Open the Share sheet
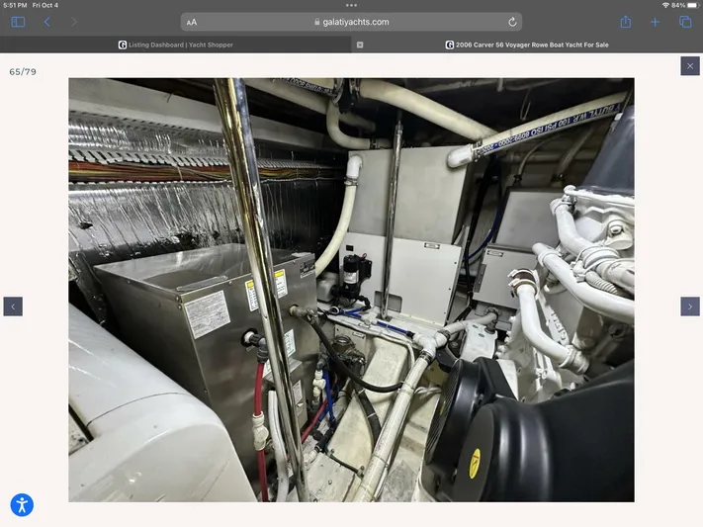Image resolution: width=703 pixels, height=527 pixels. point(625,22)
